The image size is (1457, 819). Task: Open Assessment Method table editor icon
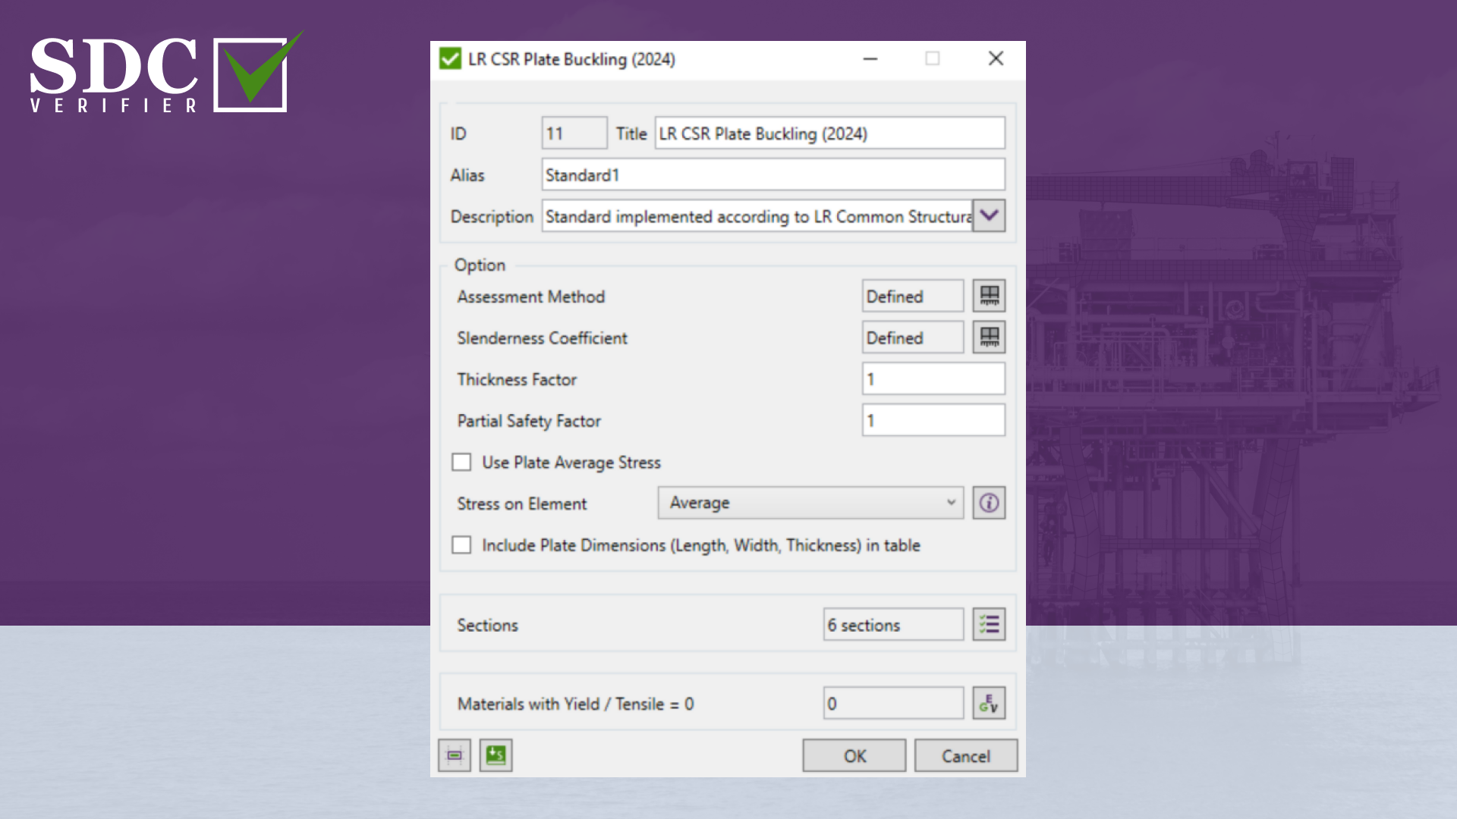[x=989, y=296]
